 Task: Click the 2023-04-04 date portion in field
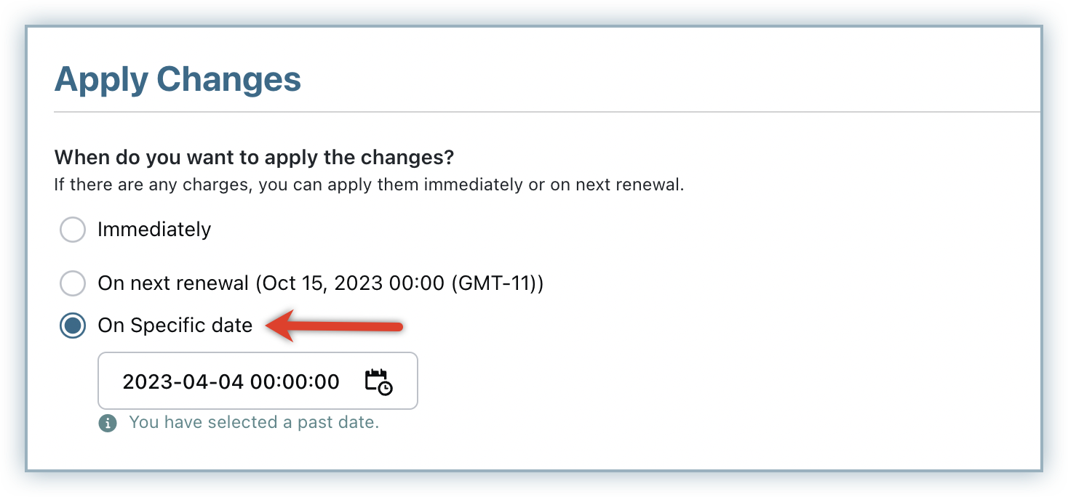point(183,381)
